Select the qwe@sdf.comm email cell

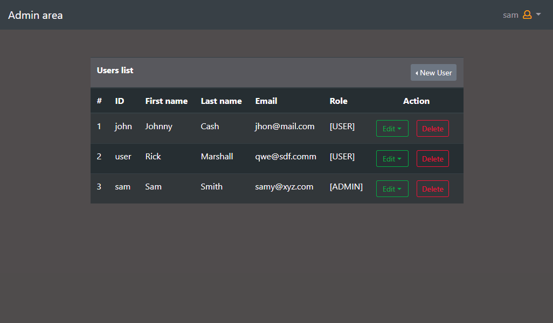click(286, 157)
